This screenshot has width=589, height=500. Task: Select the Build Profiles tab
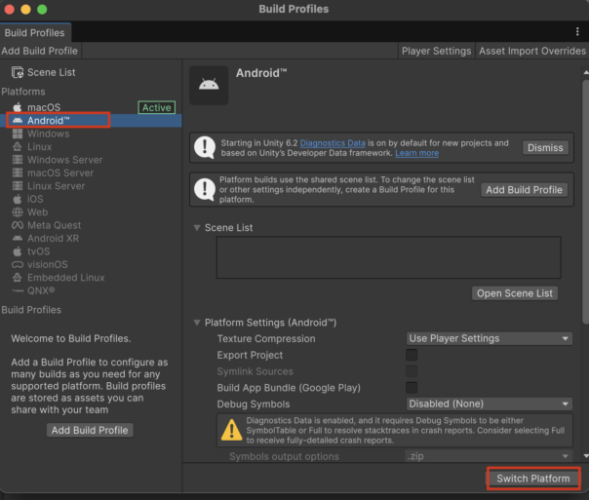[34, 33]
